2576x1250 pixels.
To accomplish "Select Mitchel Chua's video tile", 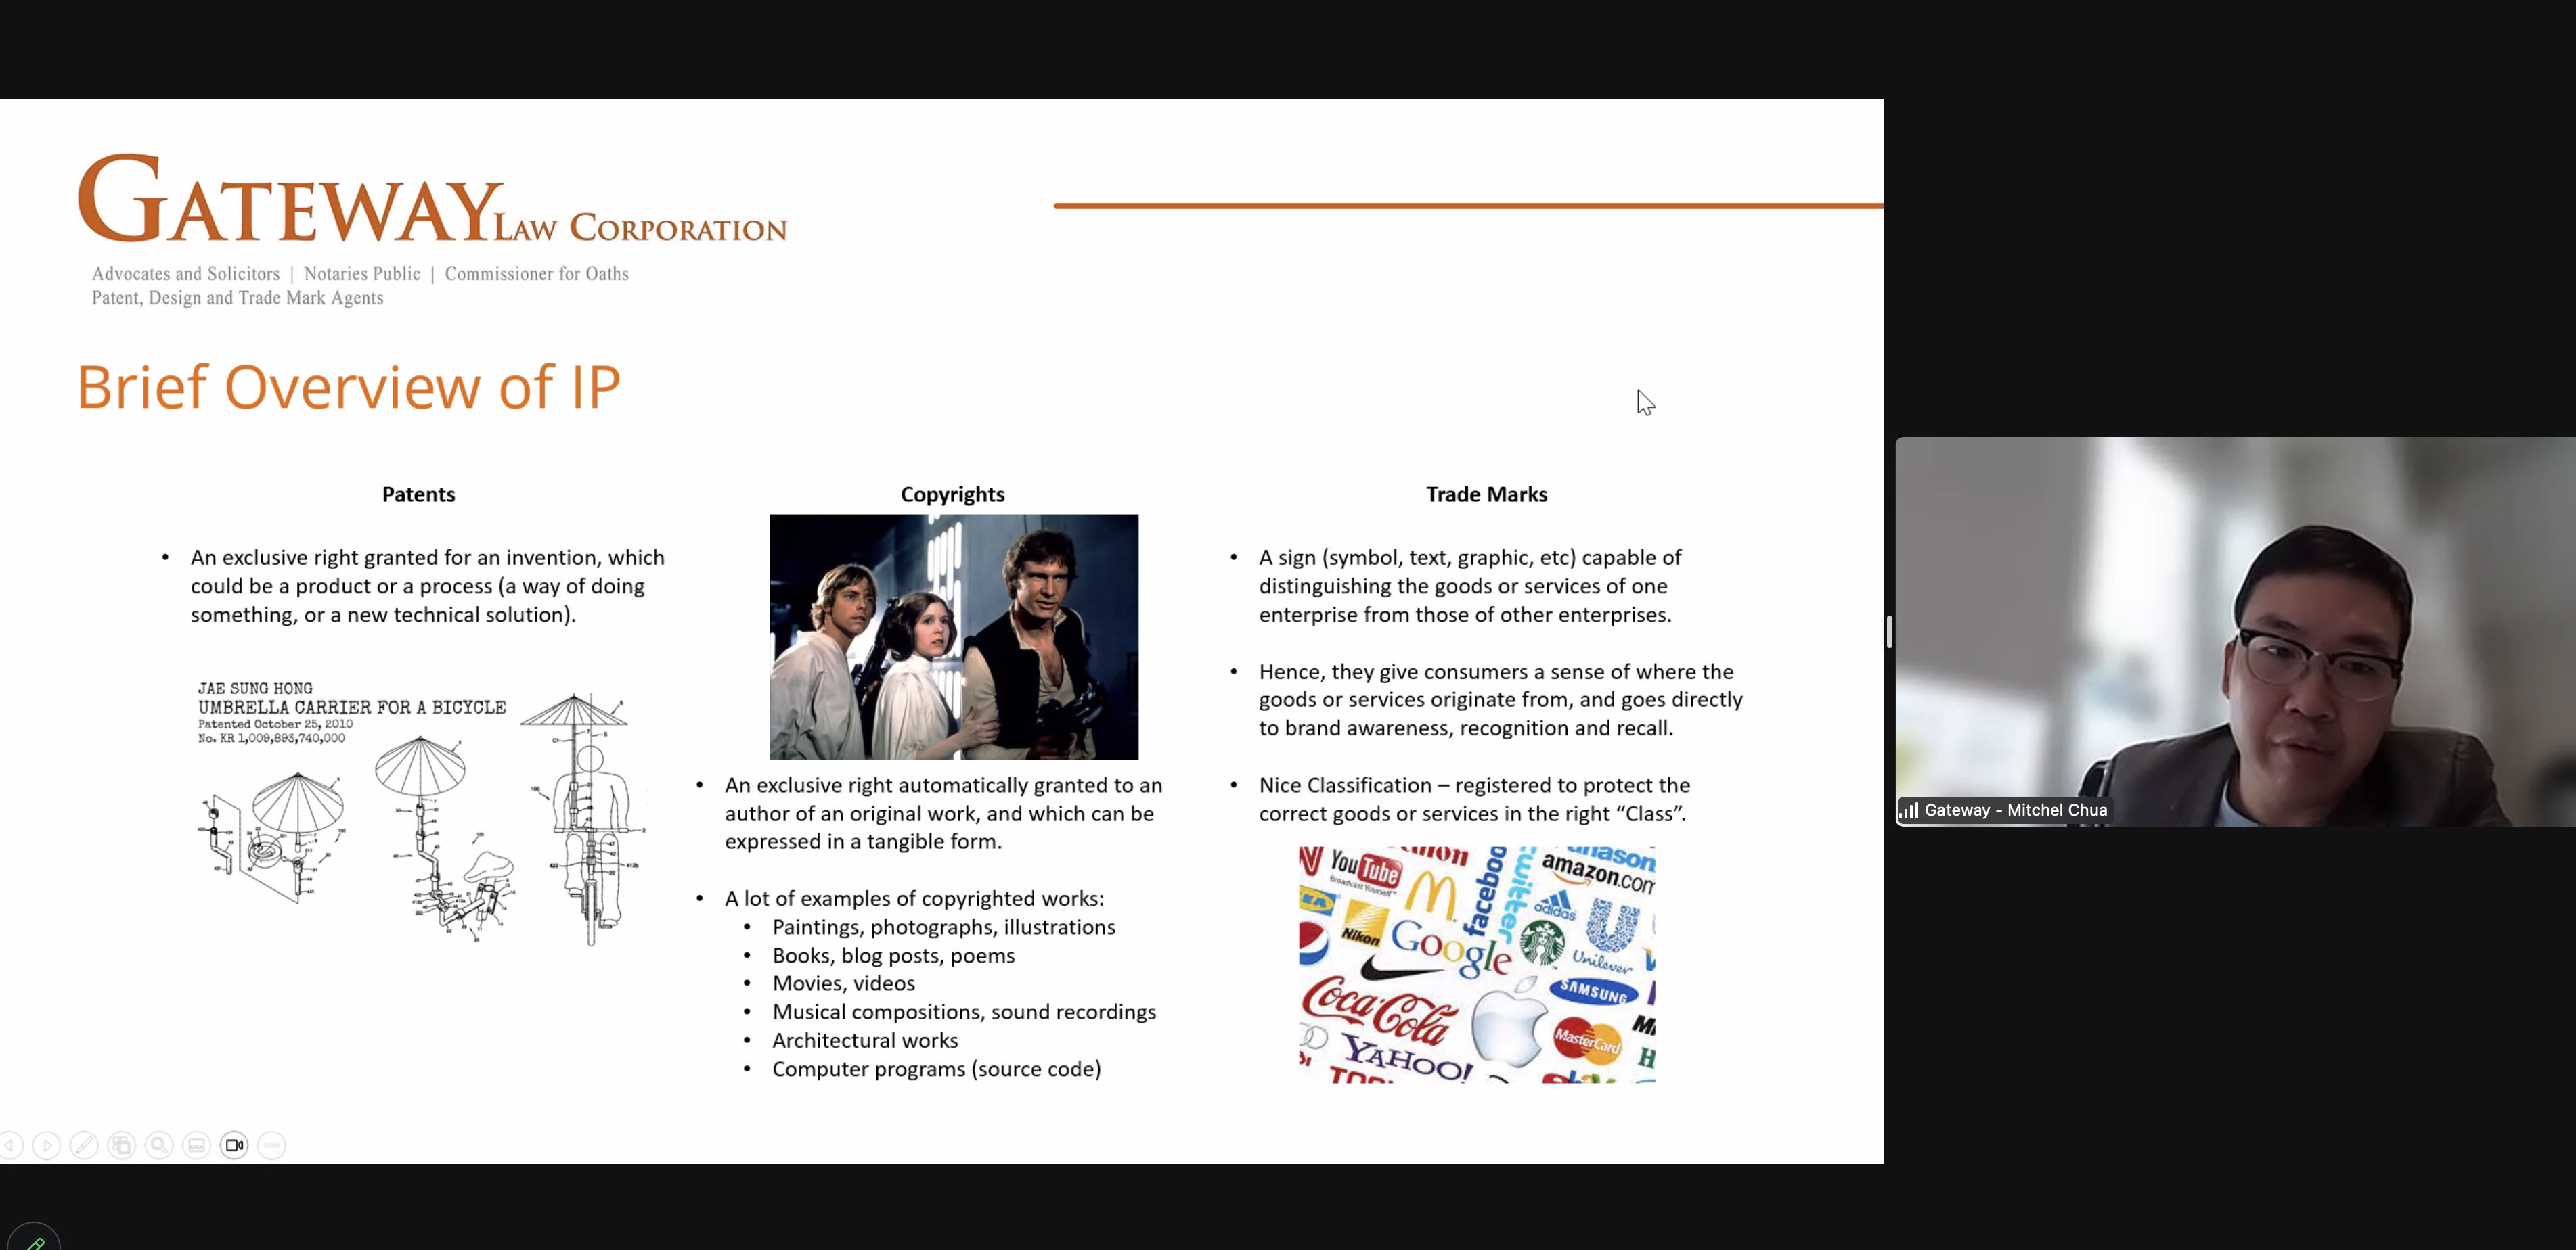I will click(2235, 630).
